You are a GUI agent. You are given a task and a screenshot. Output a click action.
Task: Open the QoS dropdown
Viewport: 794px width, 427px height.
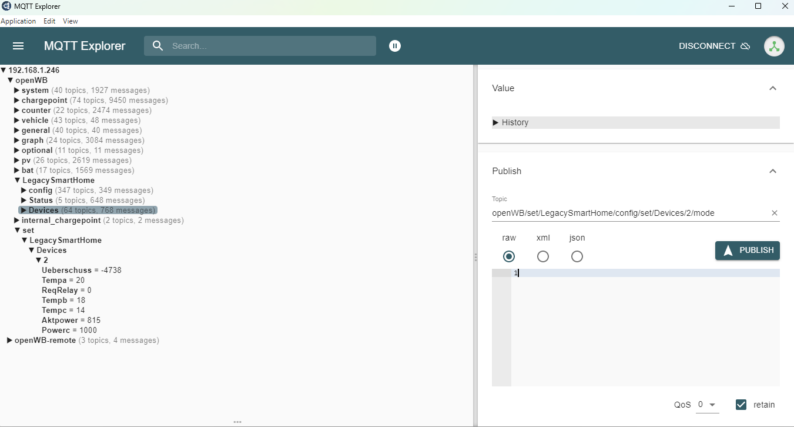pos(707,405)
